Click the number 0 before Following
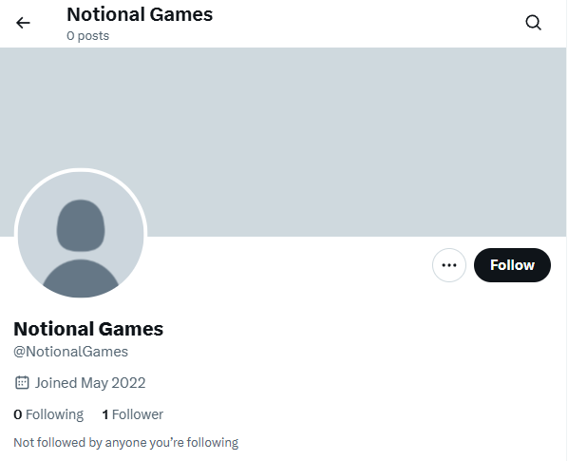The image size is (568, 461). coord(18,414)
